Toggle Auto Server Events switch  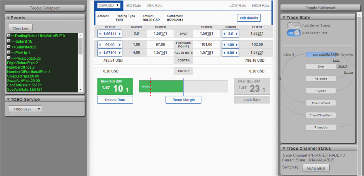click(294, 25)
